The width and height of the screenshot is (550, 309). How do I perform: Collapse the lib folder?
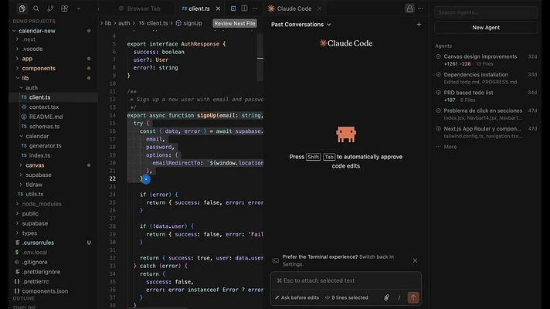tap(17, 78)
